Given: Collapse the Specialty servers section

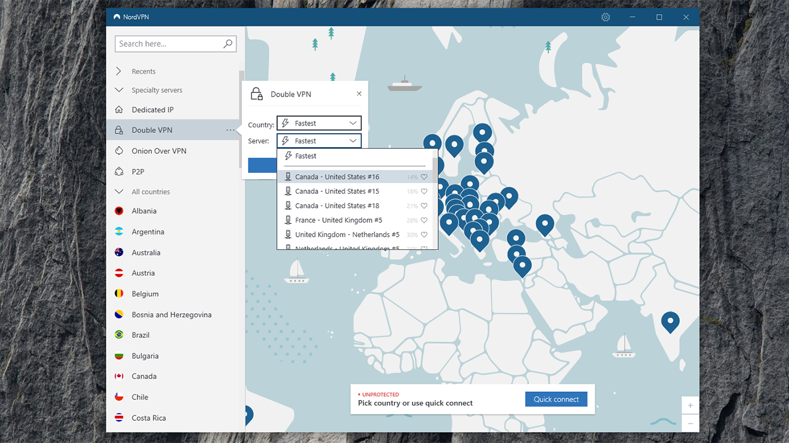Looking at the screenshot, I should (x=119, y=90).
